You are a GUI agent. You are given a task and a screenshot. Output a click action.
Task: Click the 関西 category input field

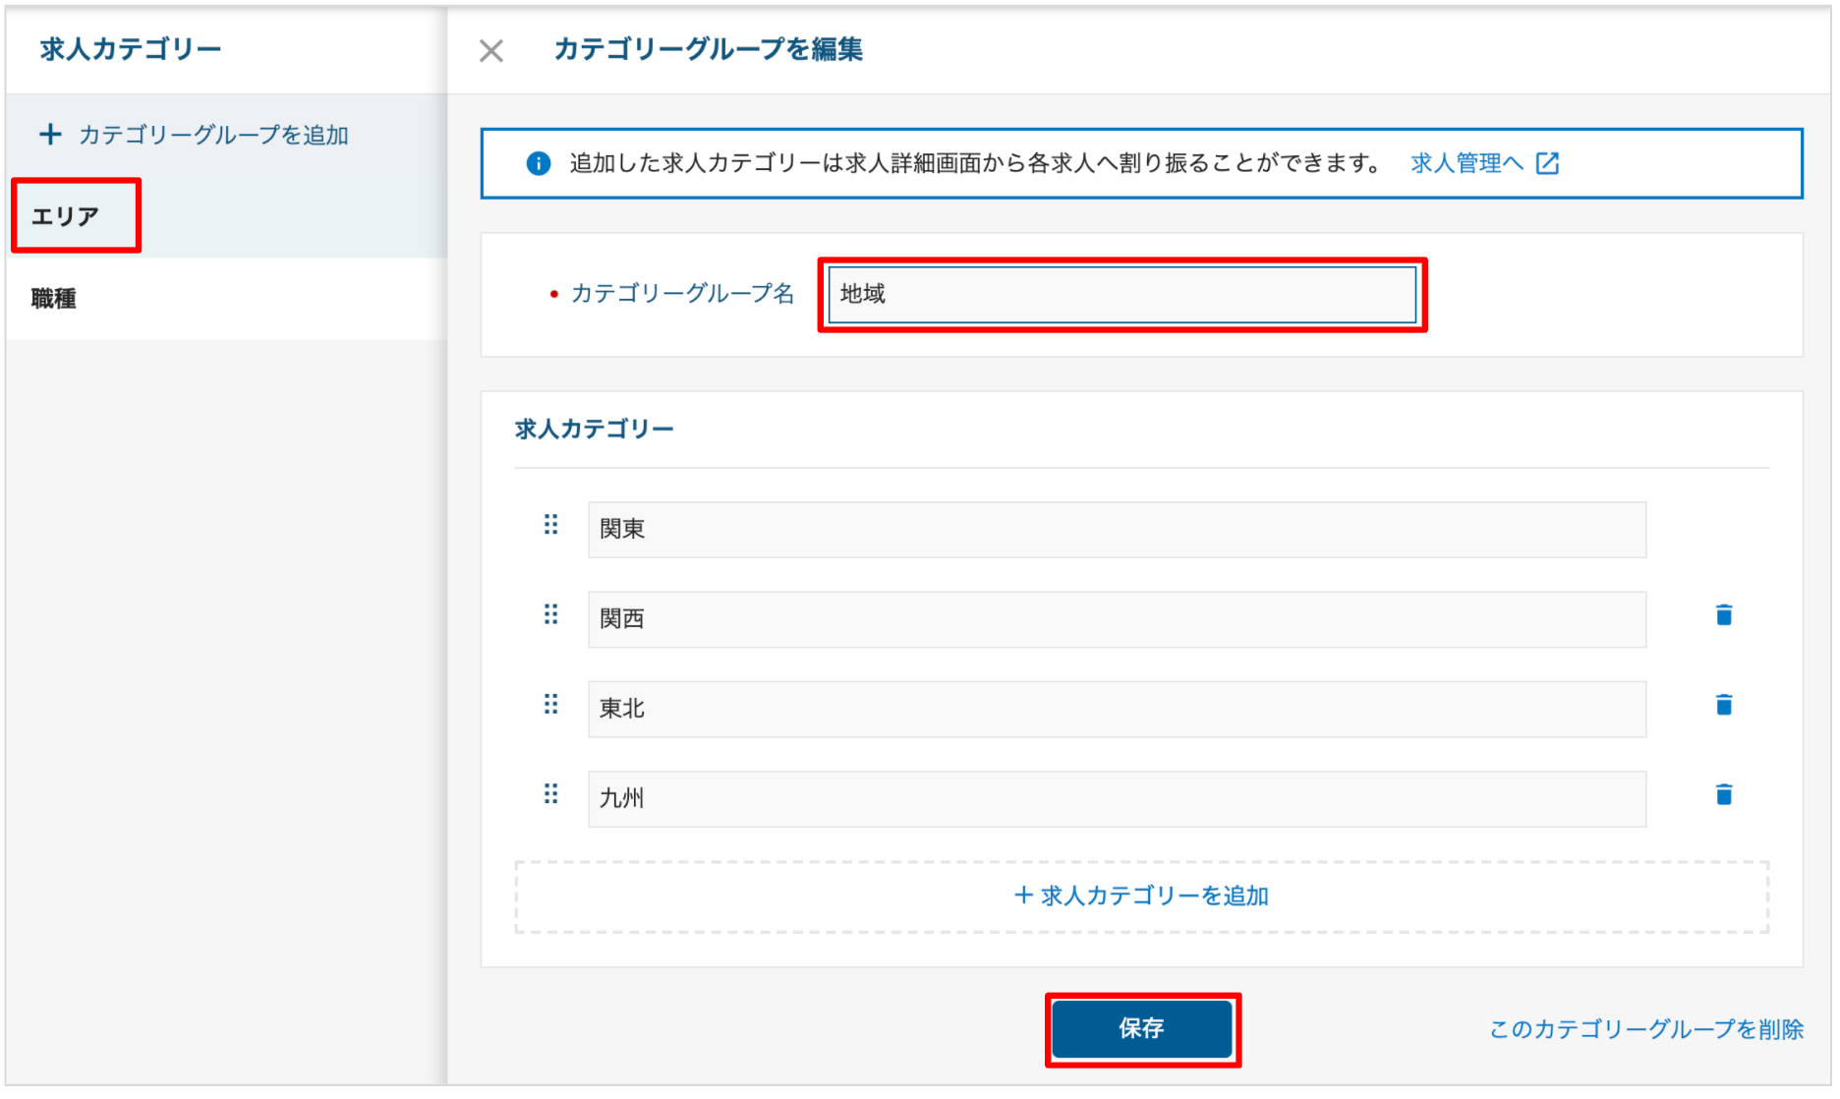pos(1117,619)
